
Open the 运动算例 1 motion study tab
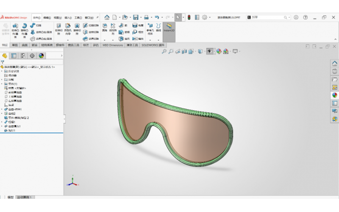pyautogui.click(x=25, y=197)
